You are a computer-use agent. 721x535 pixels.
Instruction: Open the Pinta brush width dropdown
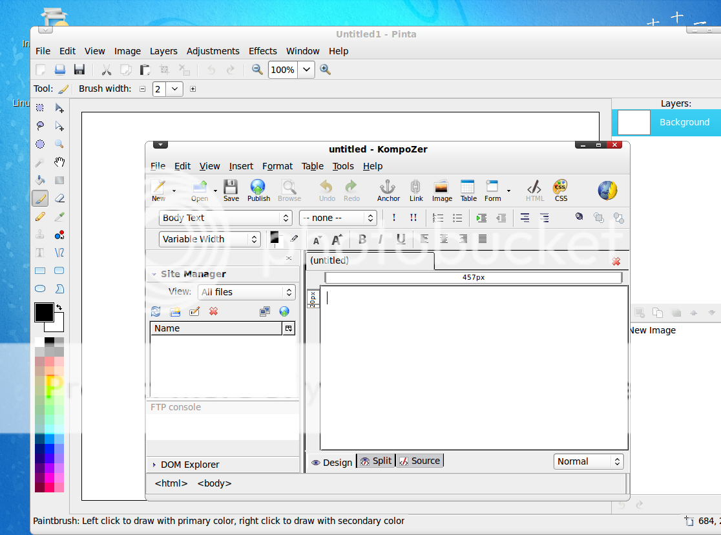click(x=174, y=89)
